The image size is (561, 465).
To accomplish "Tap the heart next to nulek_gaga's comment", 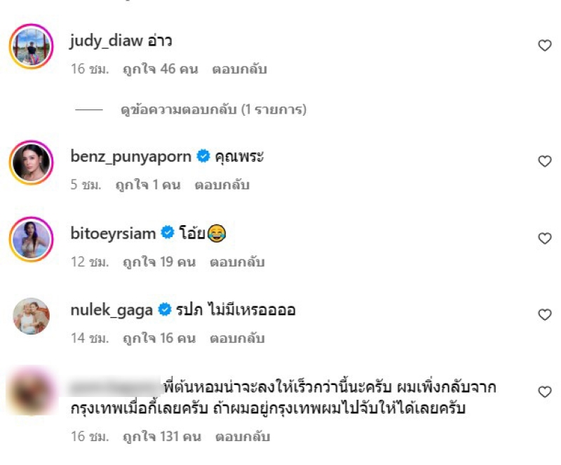I will click(545, 315).
